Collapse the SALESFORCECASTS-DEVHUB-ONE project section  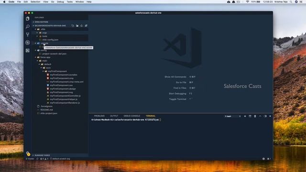pos(50,25)
